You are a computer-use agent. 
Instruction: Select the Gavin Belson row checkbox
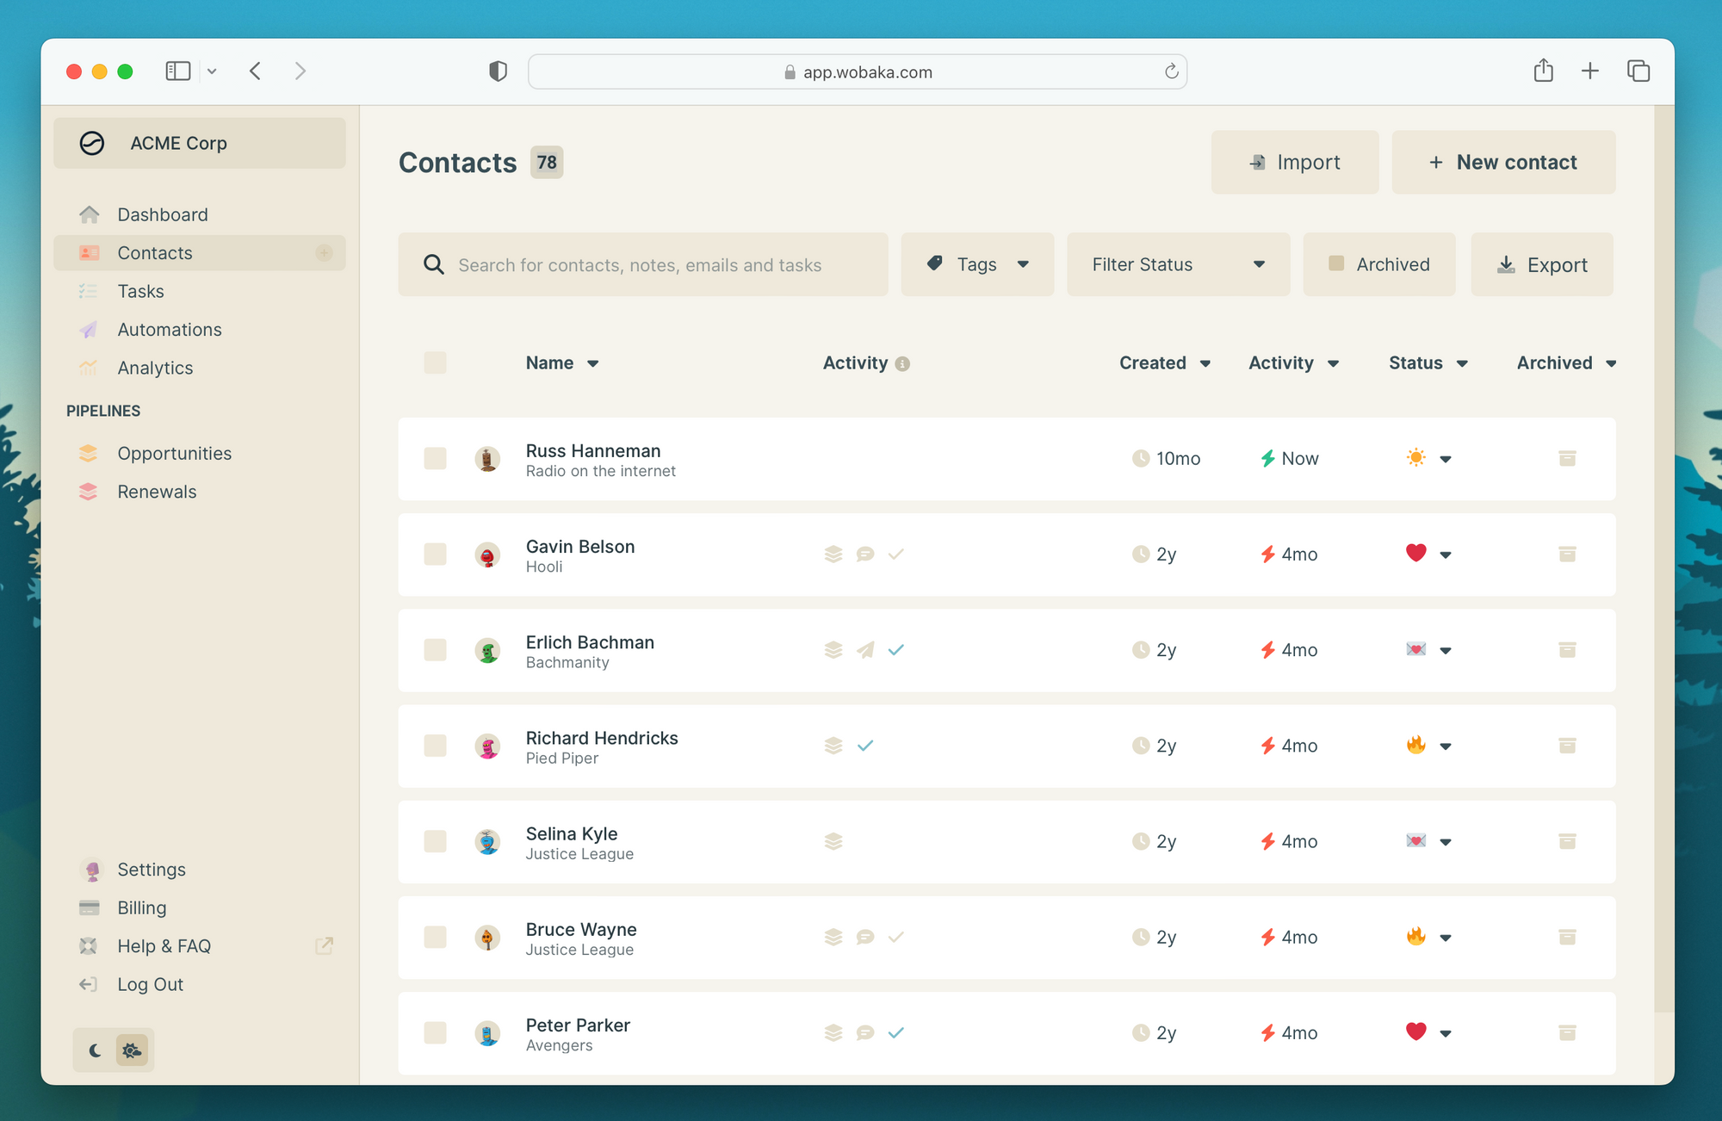[x=435, y=554]
